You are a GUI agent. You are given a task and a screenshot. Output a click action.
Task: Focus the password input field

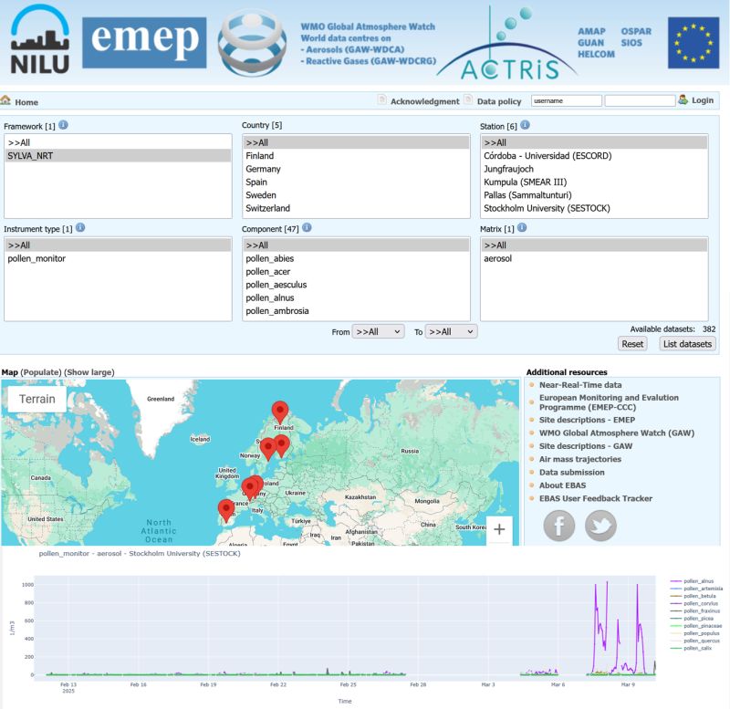(x=640, y=100)
